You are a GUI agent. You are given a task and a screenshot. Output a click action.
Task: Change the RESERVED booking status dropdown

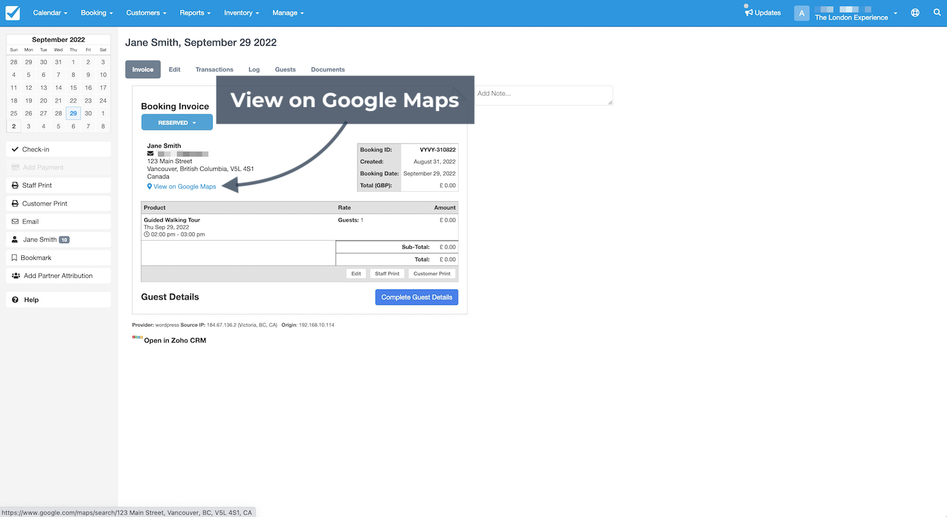177,122
